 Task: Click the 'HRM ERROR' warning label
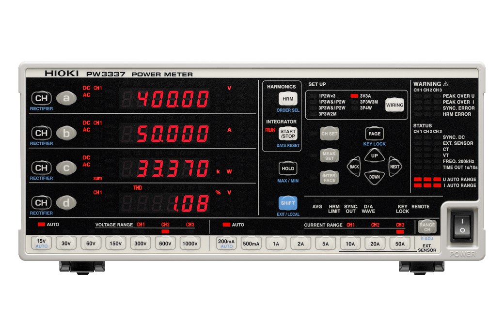pyautogui.click(x=457, y=114)
